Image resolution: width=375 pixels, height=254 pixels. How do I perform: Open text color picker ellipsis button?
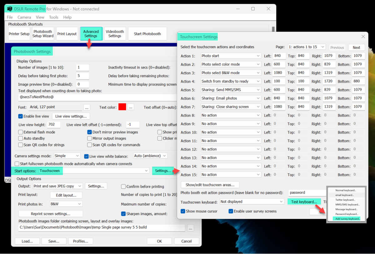131,107
